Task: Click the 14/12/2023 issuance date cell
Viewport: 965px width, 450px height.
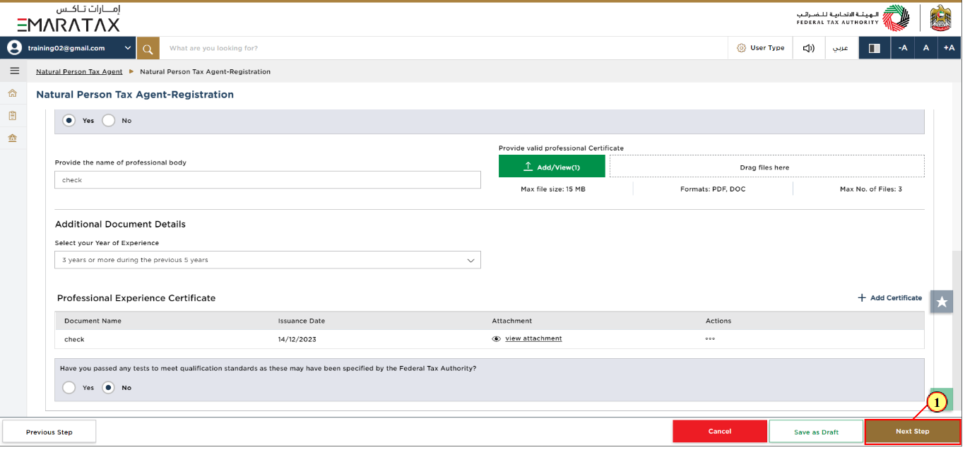Action: (296, 340)
